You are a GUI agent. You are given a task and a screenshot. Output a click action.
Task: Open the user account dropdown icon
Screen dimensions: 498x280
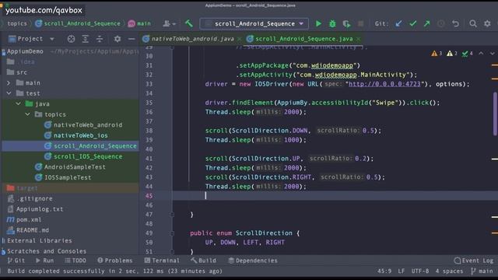pyautogui.click(x=170, y=23)
